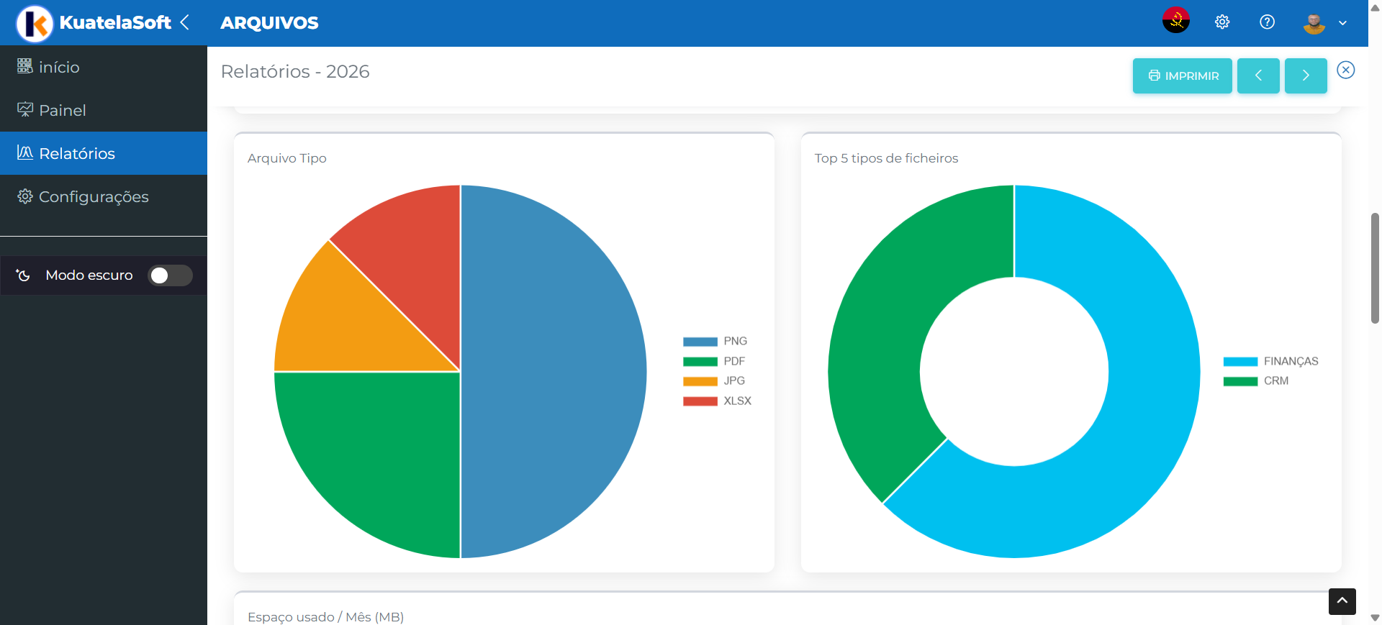
Task: Go to the next year report
Action: 1305,76
